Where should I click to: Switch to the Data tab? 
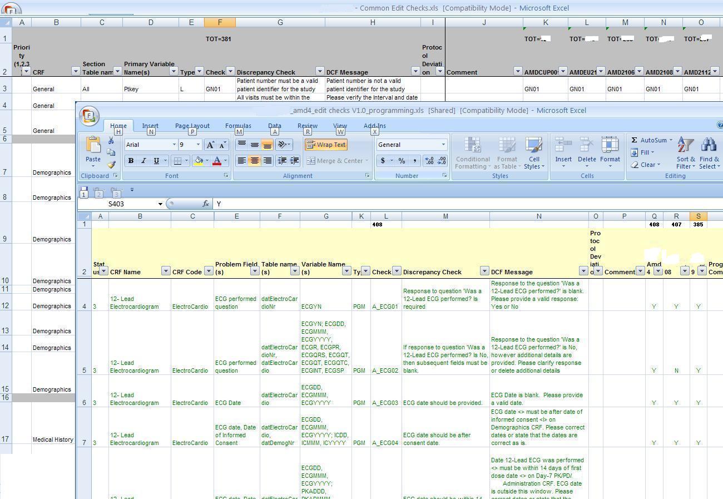point(275,126)
